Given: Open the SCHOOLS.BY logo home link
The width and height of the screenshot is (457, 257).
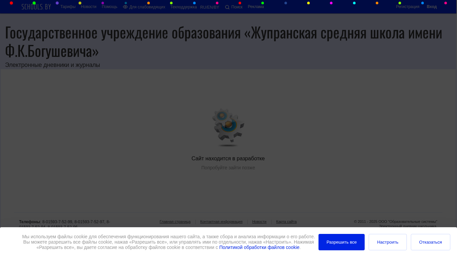Looking at the screenshot, I should [36, 7].
